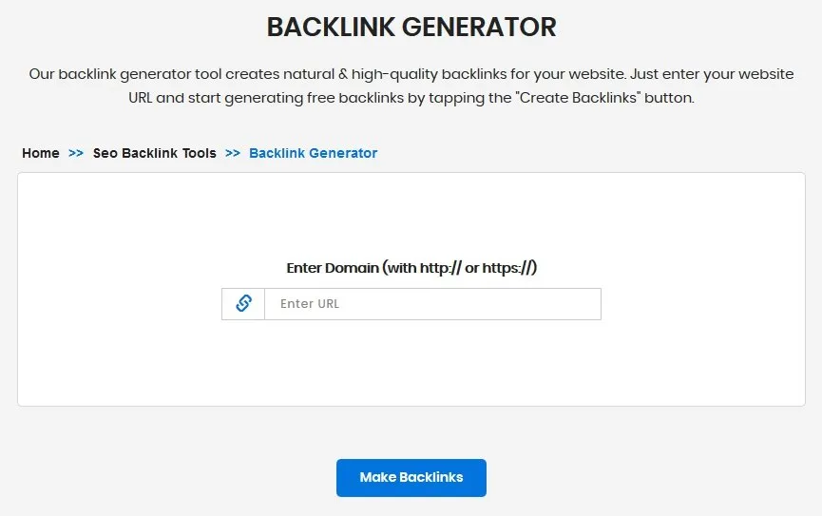Click the word "Tools" in the breadcrumb
This screenshot has width=822, height=516.
[200, 153]
